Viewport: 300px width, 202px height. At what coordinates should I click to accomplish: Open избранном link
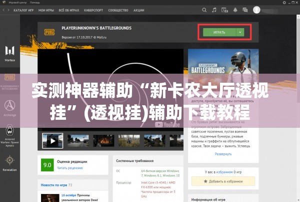pyautogui.click(x=224, y=172)
